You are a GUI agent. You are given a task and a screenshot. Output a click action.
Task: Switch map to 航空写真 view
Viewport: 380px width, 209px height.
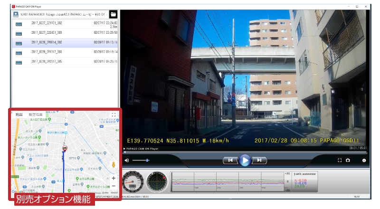point(36,115)
